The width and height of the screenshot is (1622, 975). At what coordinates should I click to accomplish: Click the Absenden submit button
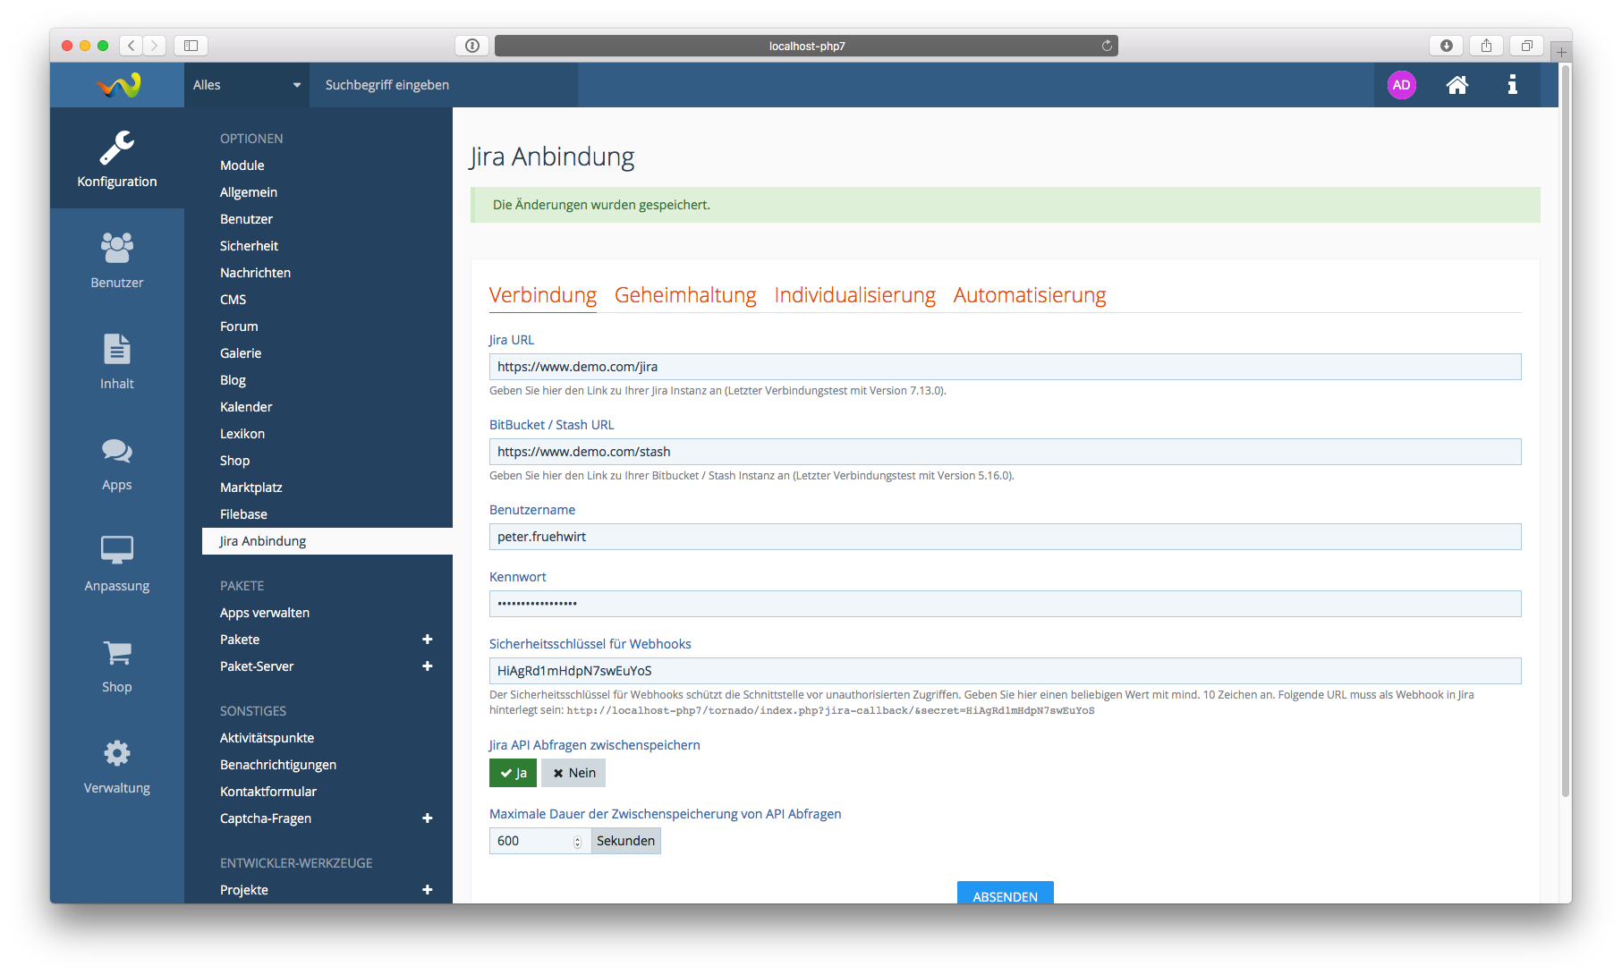[1005, 894]
